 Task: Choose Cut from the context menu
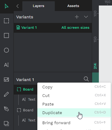74,95
